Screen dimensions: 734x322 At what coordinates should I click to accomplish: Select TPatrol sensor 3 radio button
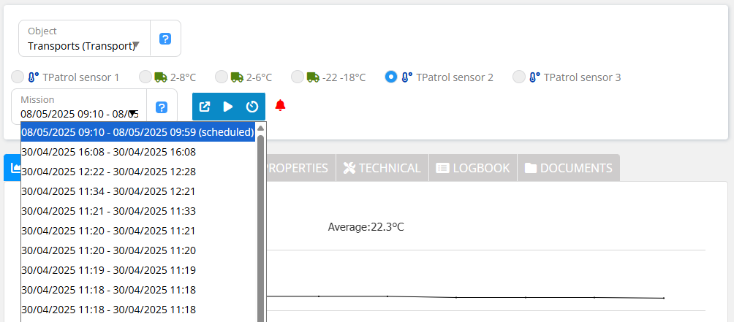pos(519,77)
